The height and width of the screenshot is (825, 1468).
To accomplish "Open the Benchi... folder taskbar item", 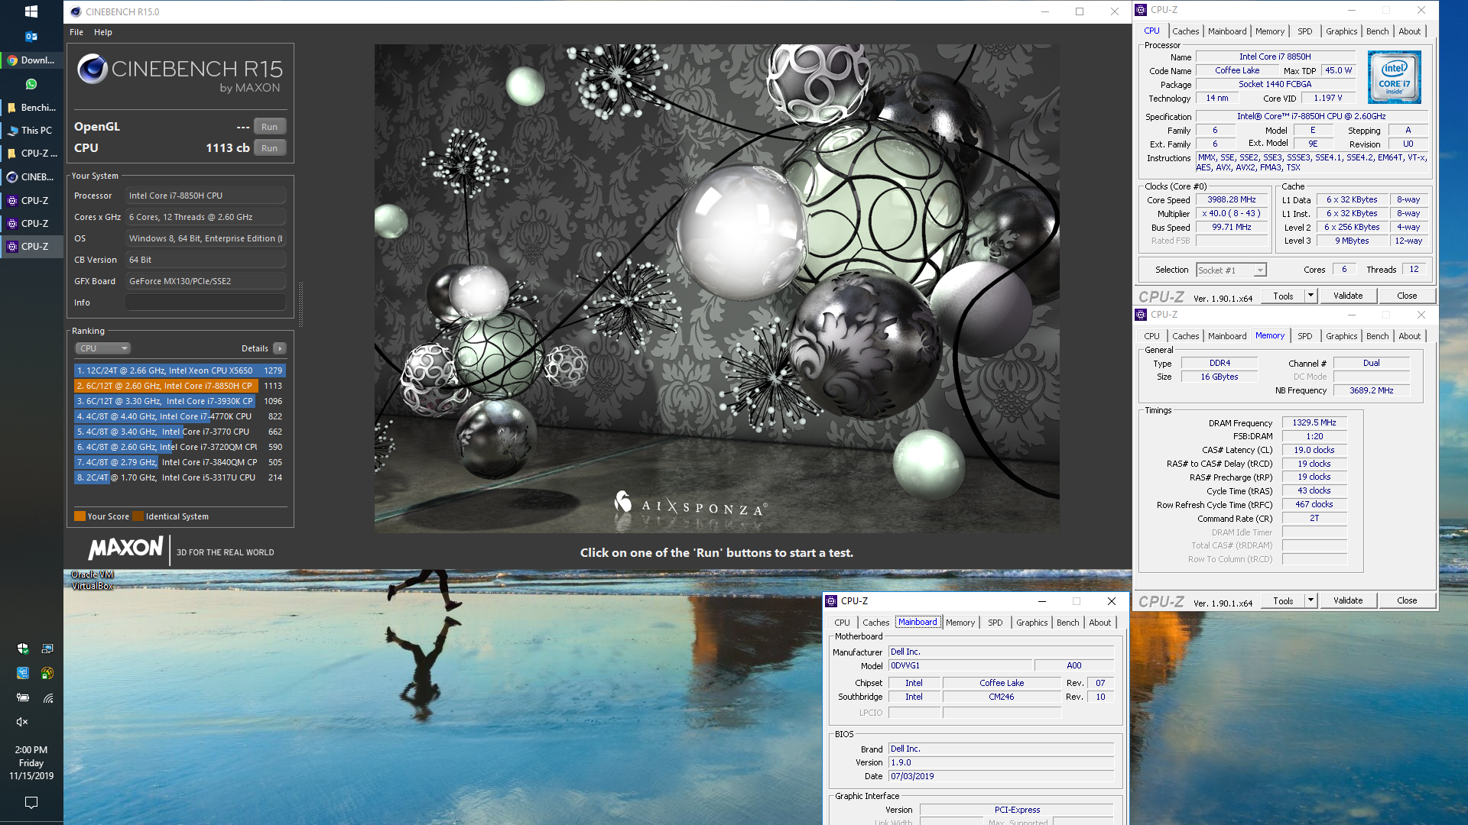I will coord(31,108).
